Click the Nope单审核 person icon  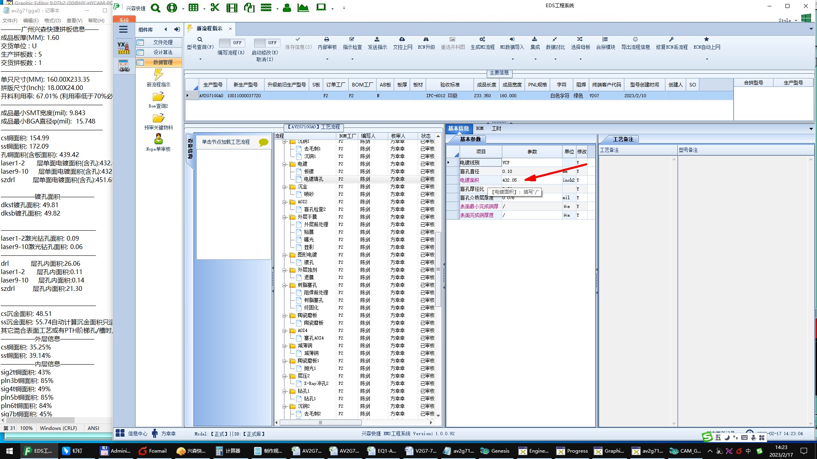[158, 139]
